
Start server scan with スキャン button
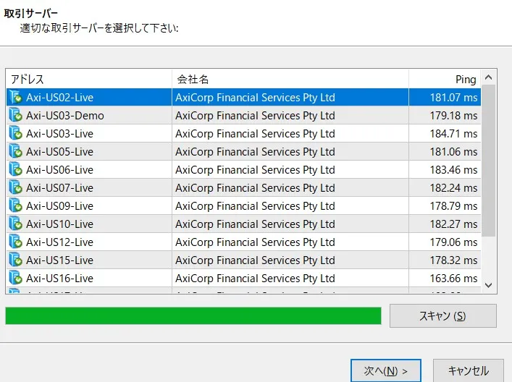tap(442, 315)
